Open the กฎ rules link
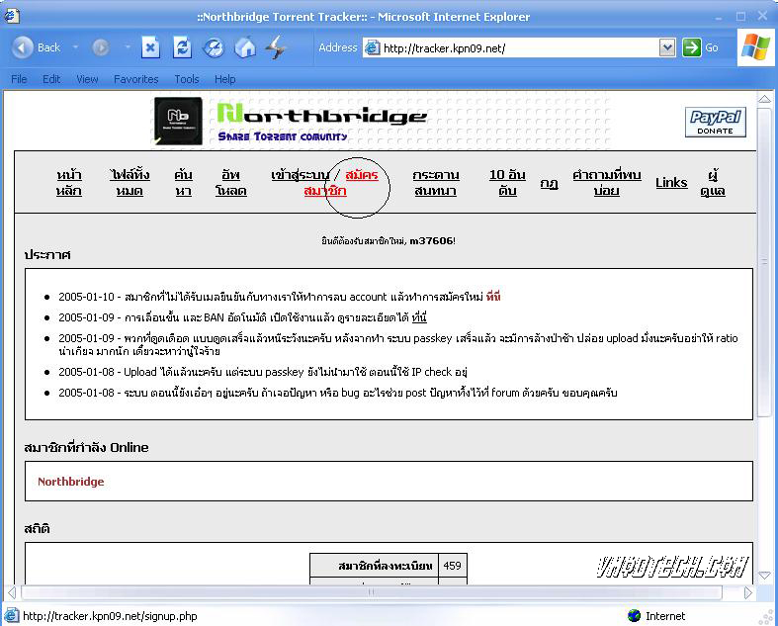Image resolution: width=778 pixels, height=626 pixels. pyautogui.click(x=550, y=183)
